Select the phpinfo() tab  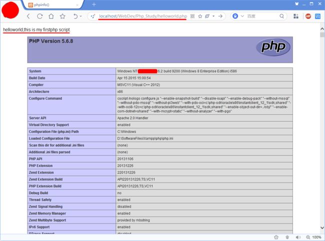[x=53, y=5]
